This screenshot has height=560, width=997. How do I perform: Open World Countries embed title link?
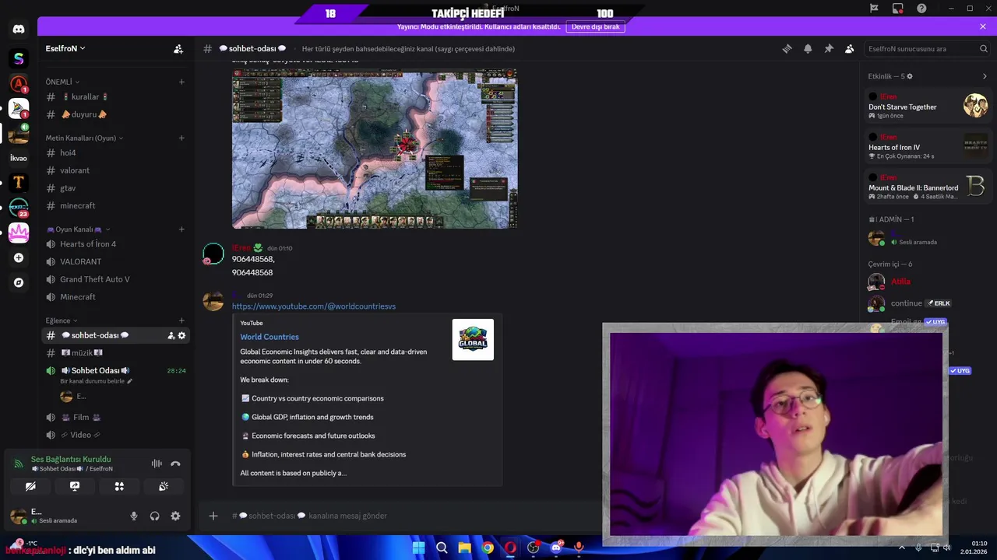pyautogui.click(x=270, y=337)
